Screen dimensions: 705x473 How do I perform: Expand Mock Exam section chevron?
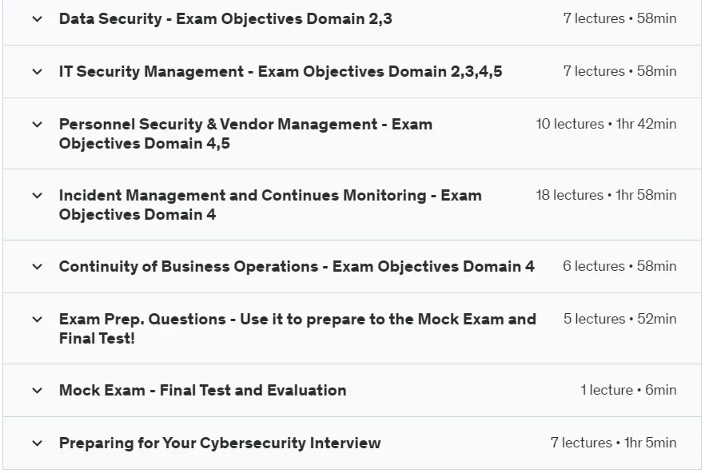[x=38, y=390]
